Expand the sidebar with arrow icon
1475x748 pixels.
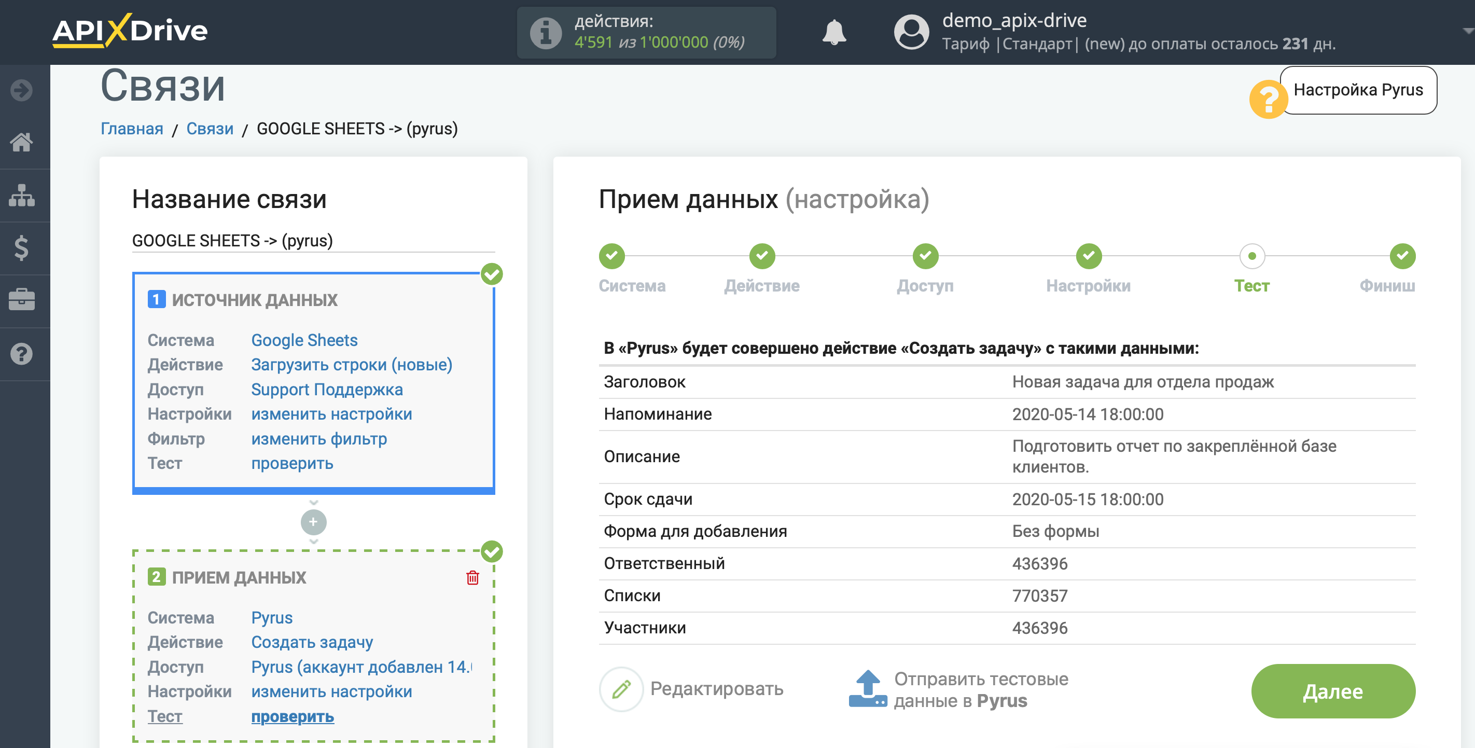[x=22, y=90]
